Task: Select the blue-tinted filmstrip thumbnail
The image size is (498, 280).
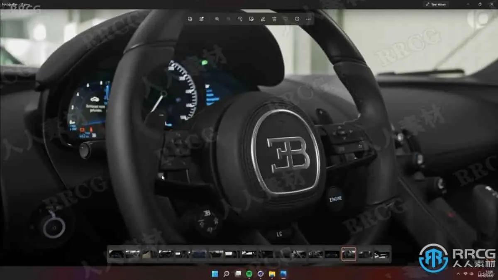Action: (x=199, y=254)
